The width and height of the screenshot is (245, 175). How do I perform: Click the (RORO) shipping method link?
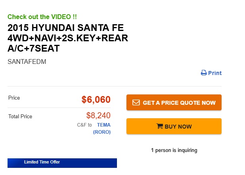coord(102,132)
